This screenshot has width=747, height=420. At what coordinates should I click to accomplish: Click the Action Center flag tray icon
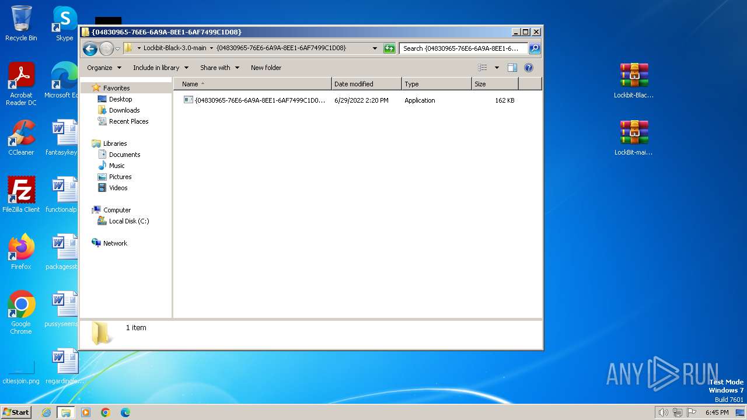[692, 412]
